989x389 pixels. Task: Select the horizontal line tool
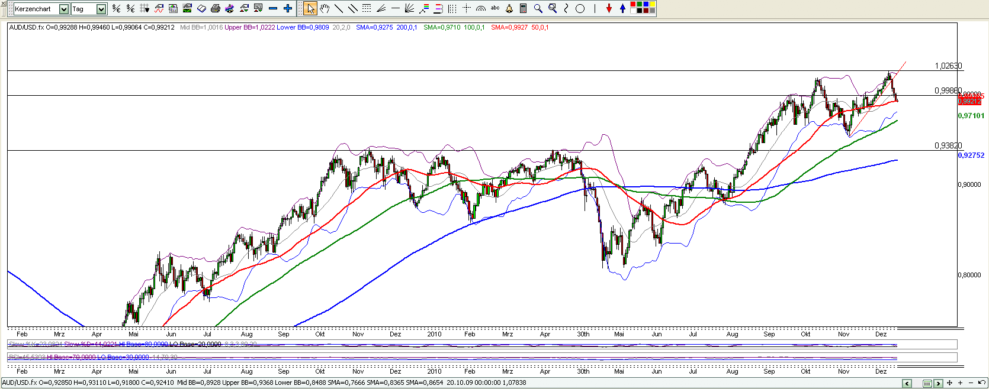[396, 8]
